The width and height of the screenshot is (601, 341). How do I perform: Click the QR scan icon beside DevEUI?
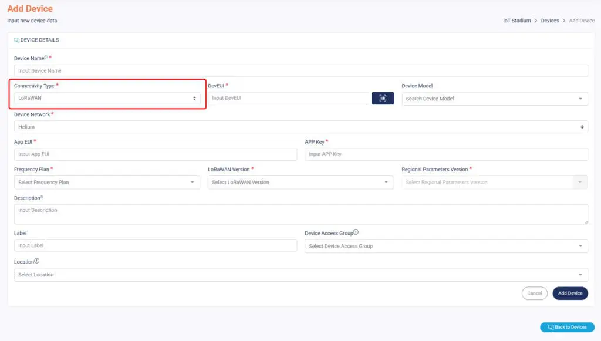click(383, 99)
